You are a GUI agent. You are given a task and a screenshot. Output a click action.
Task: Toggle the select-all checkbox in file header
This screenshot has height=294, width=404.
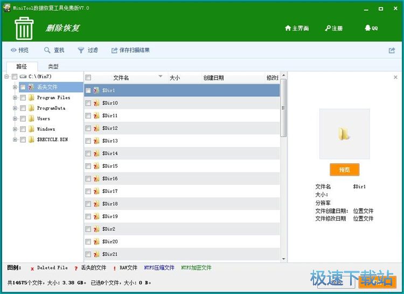(x=88, y=78)
